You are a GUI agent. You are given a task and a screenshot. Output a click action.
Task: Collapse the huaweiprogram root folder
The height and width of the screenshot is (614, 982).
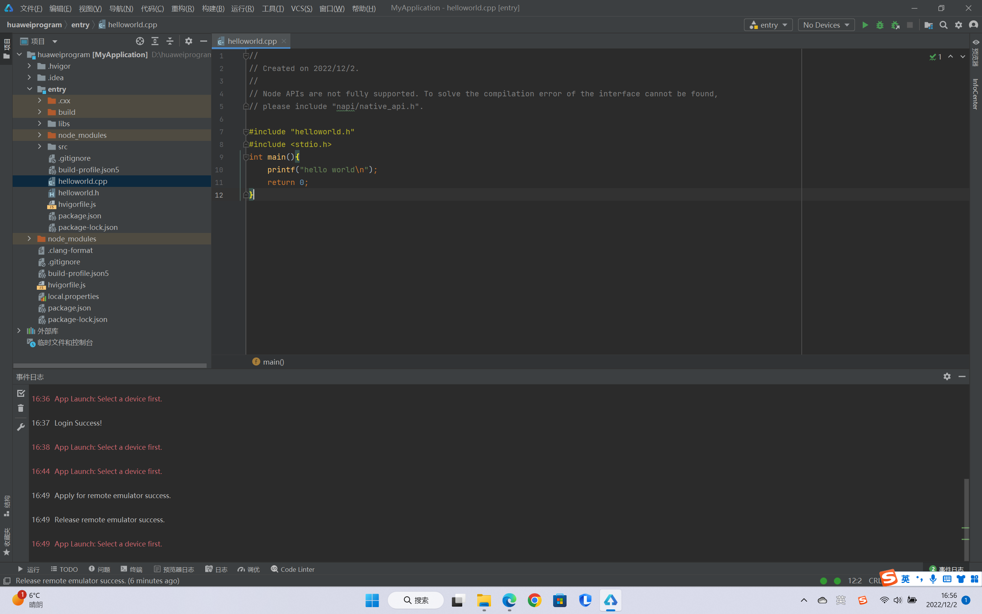[19, 54]
